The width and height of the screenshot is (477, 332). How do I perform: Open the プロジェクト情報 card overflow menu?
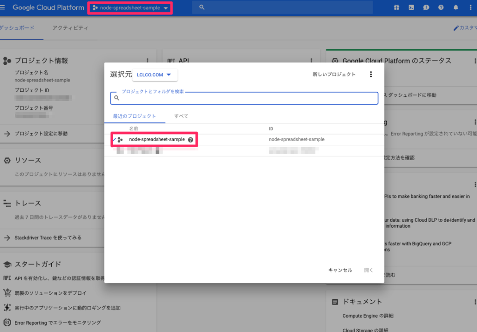coord(148,60)
